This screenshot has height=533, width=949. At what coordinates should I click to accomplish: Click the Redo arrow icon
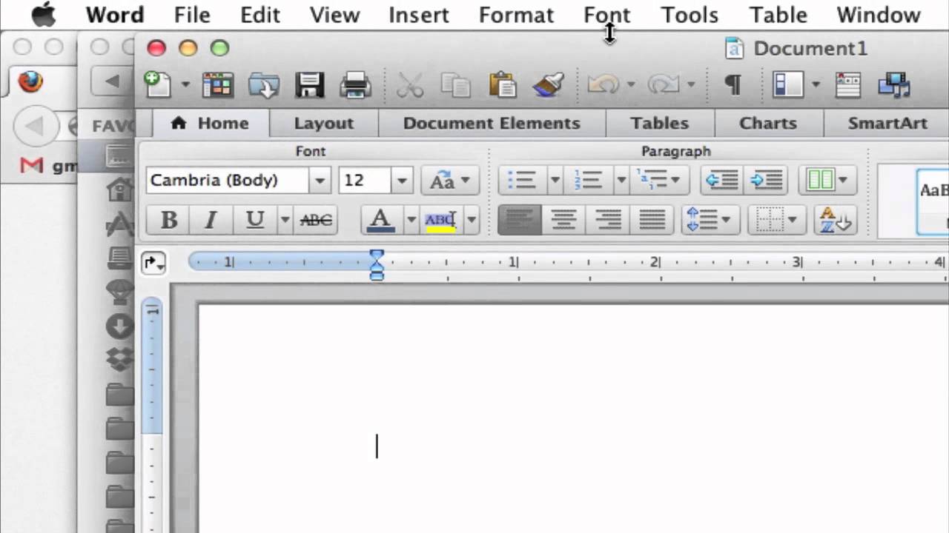(x=663, y=85)
